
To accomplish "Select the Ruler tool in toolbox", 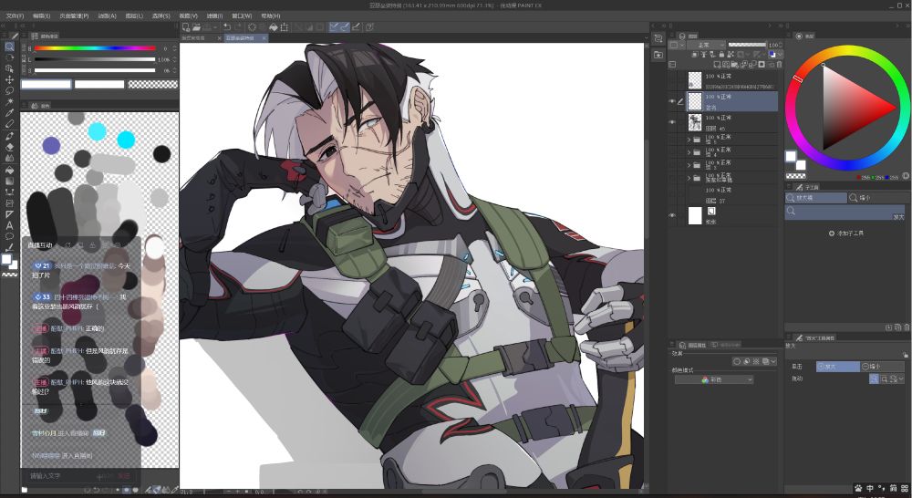I will [x=9, y=214].
